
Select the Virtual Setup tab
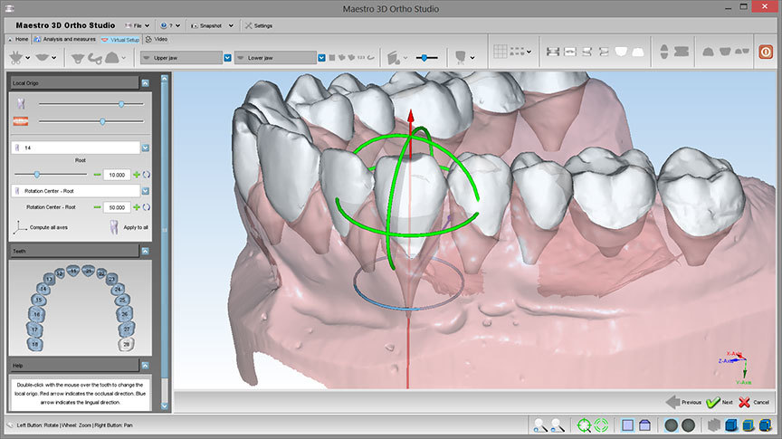coord(120,40)
